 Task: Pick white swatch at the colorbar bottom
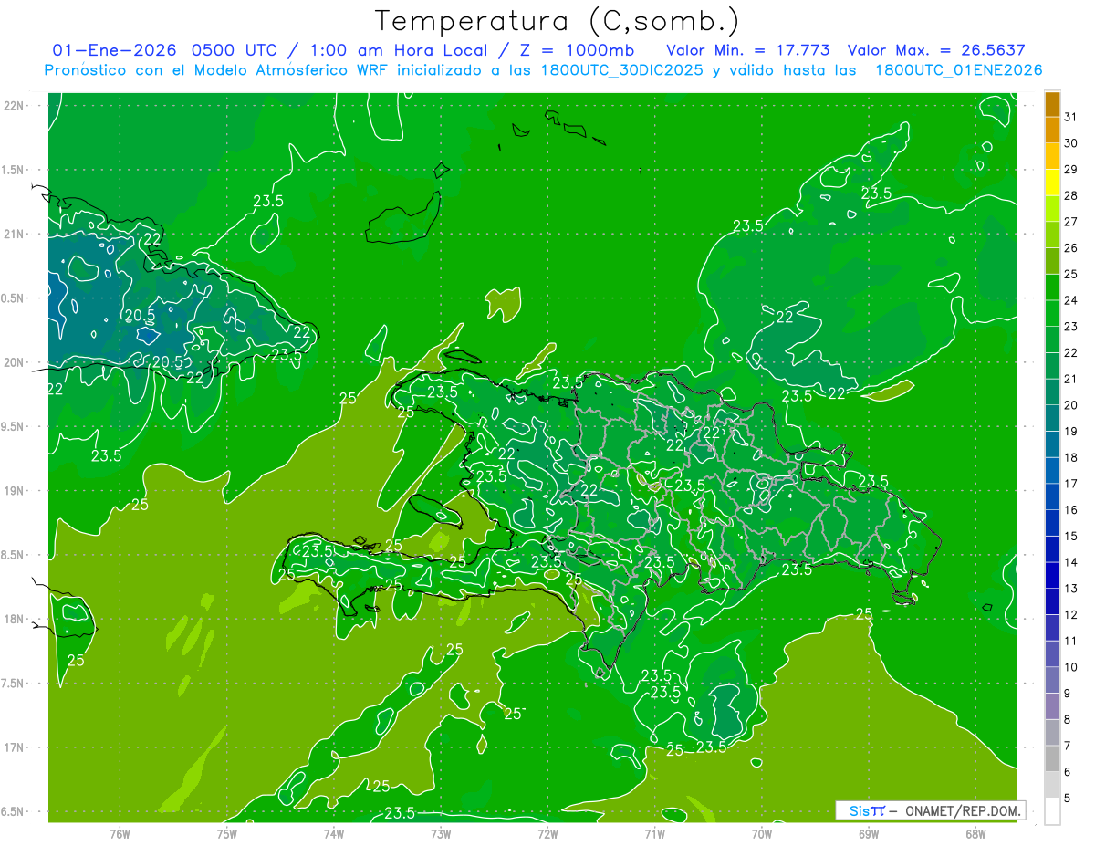[1052, 810]
